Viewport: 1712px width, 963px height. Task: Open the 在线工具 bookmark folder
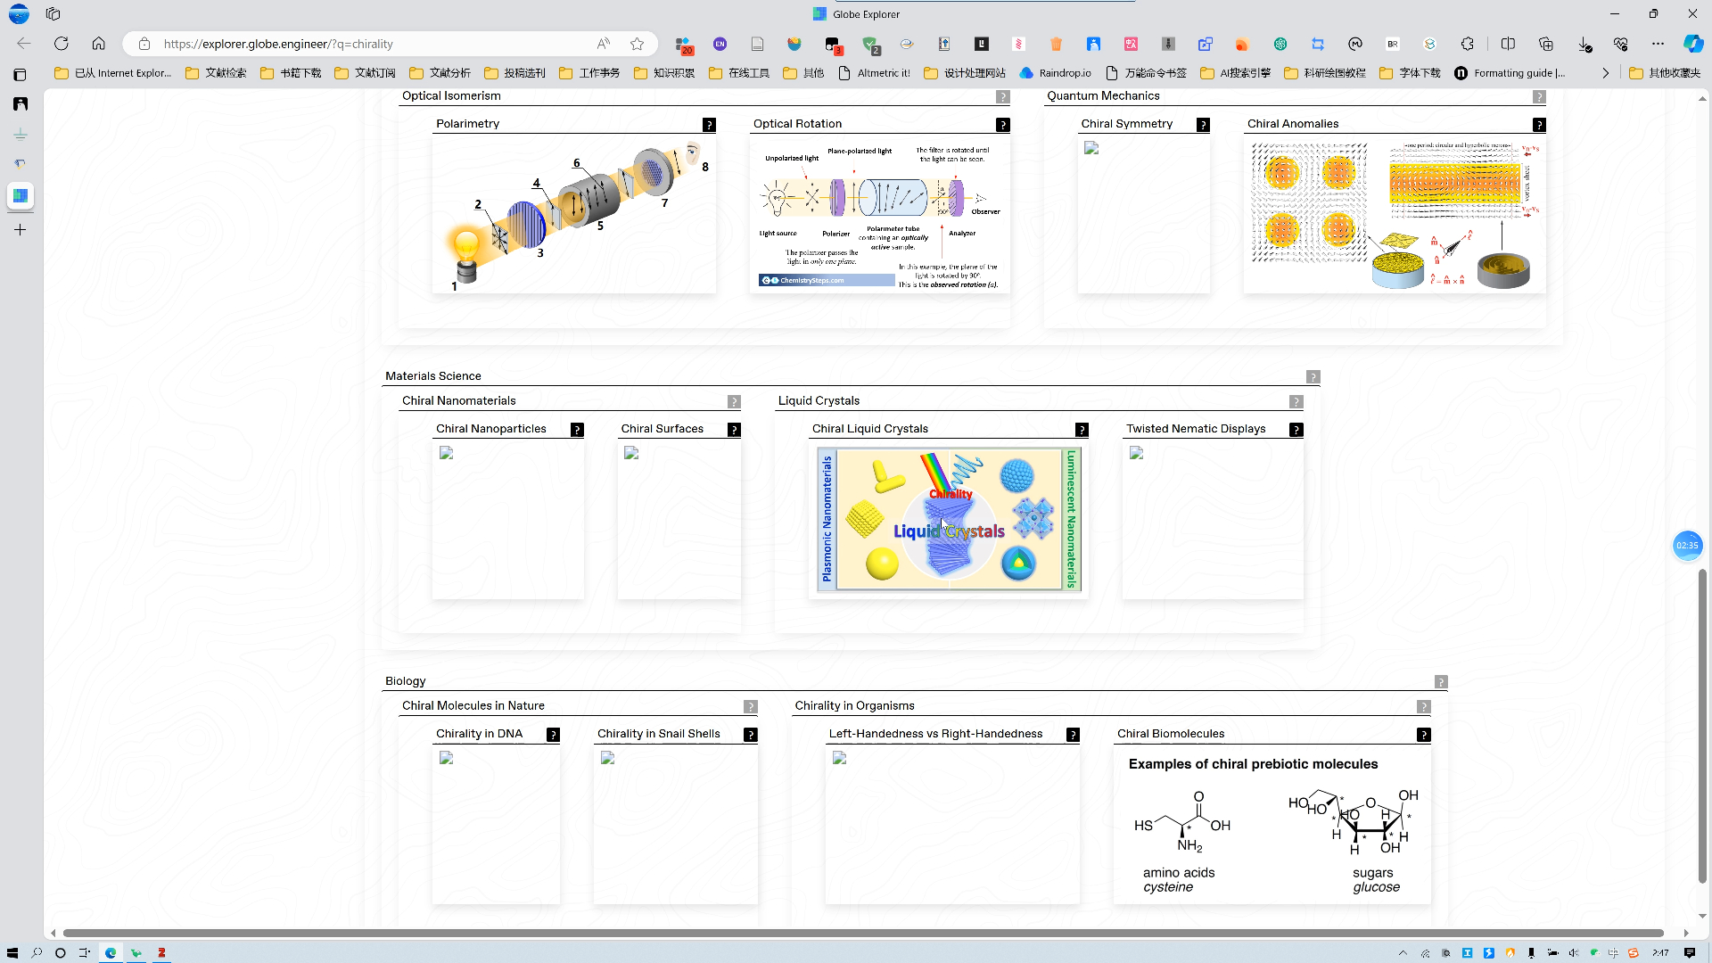(739, 73)
